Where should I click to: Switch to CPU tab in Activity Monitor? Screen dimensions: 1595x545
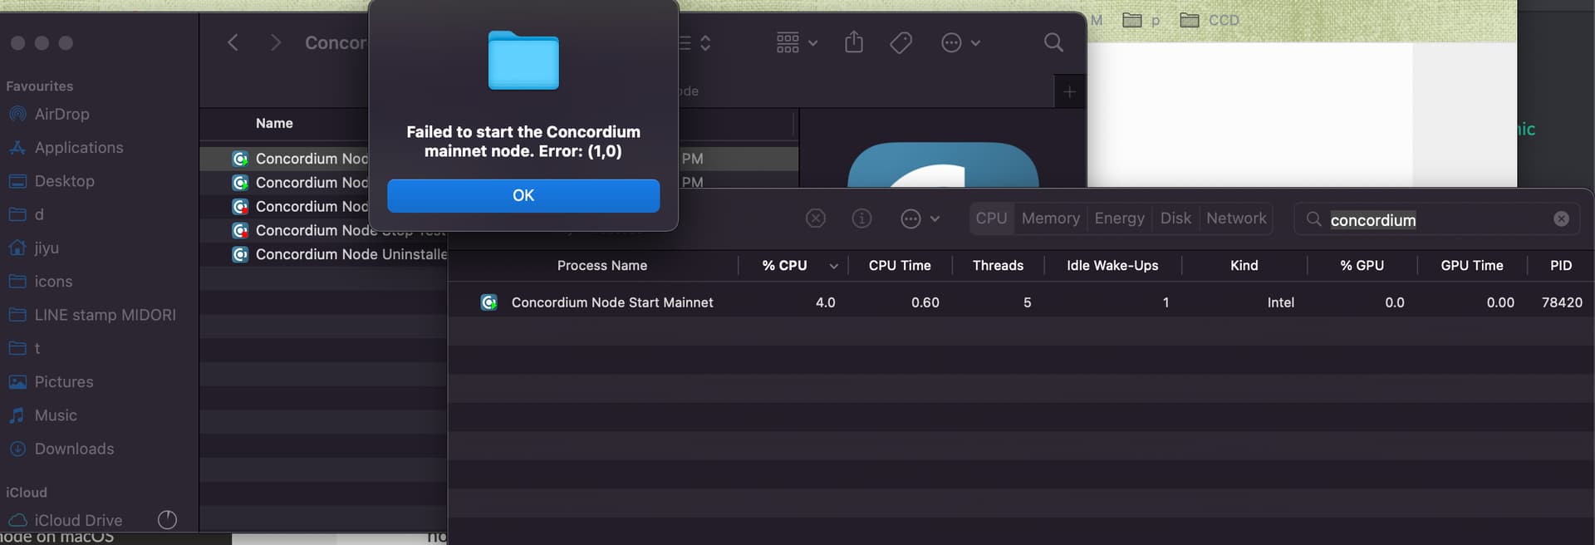(991, 218)
